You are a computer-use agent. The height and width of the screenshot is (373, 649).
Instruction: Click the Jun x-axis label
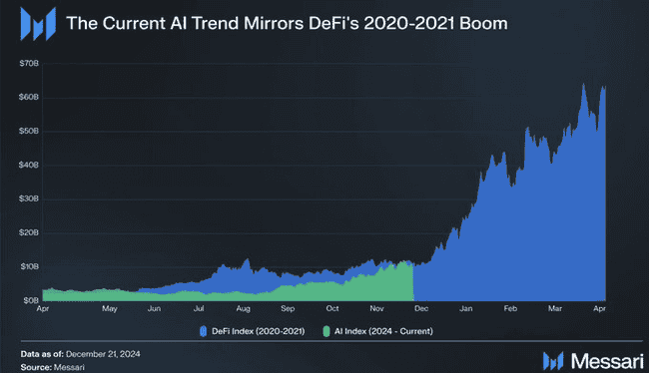[x=154, y=309]
